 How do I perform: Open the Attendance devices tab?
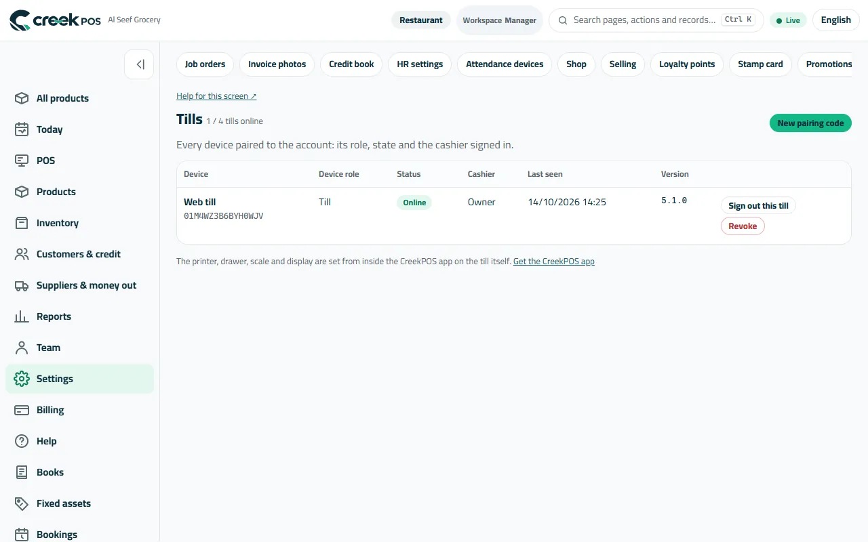(x=505, y=64)
